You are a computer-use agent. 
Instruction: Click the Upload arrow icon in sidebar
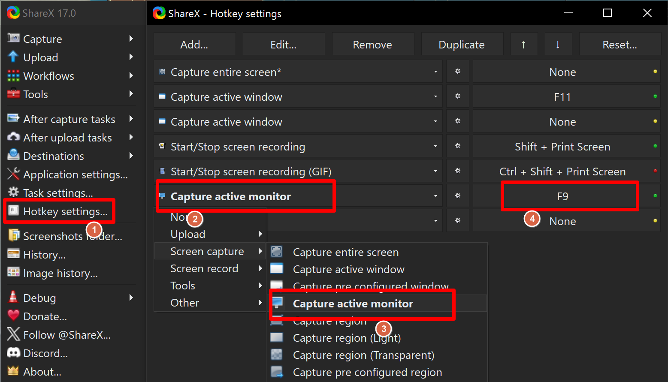(x=13, y=57)
